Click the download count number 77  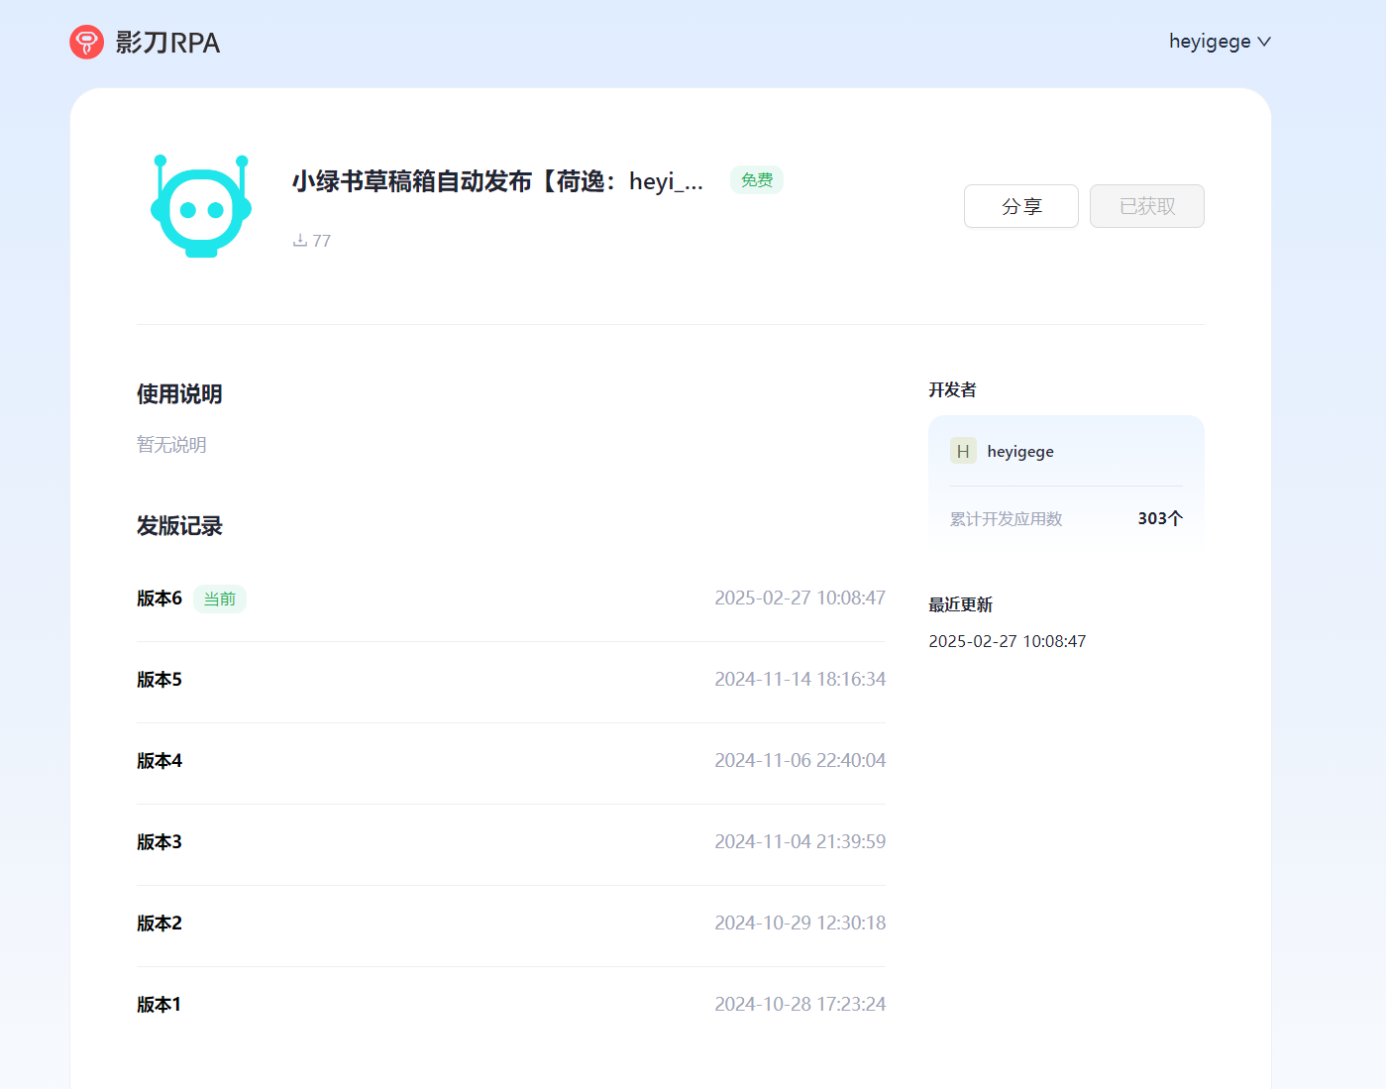tap(322, 241)
